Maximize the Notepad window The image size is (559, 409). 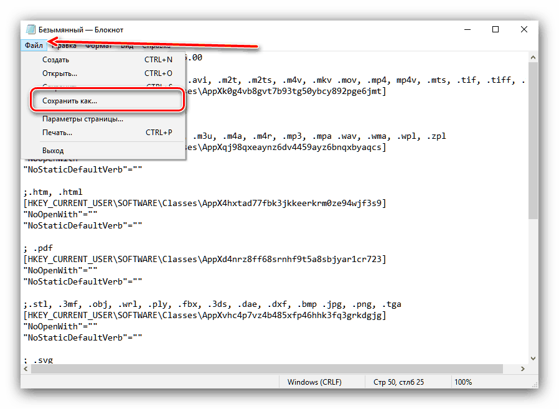pos(496,30)
